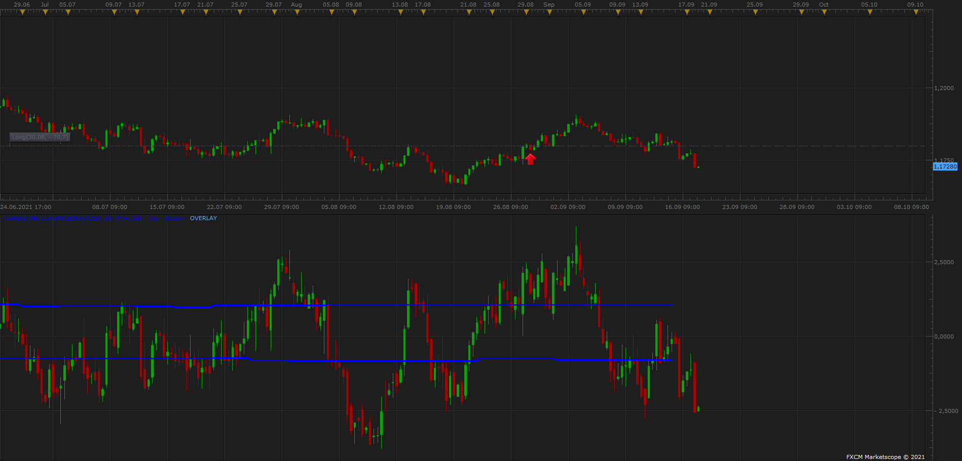
Task: Click the orange timeline marker under 29.06
Action: point(22,13)
